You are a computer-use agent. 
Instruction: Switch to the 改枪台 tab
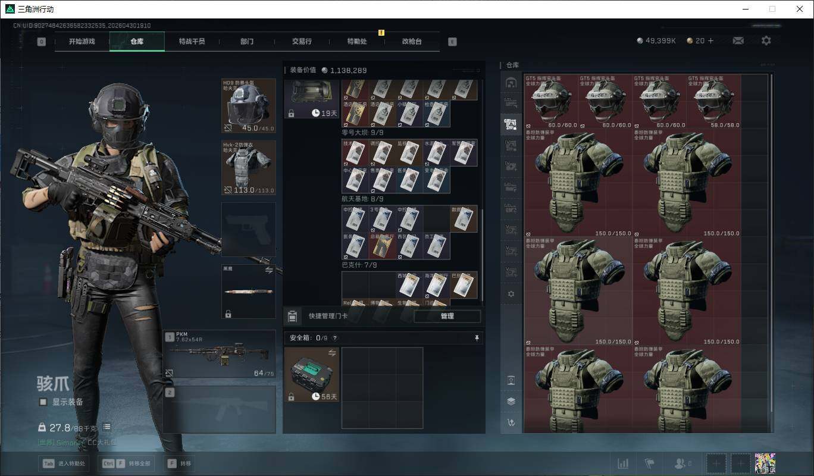[412, 41]
